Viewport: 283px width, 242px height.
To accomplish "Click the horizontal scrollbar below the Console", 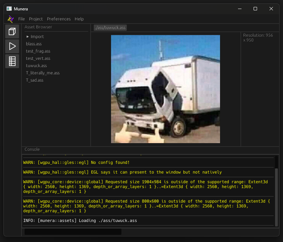I will pos(73,232).
